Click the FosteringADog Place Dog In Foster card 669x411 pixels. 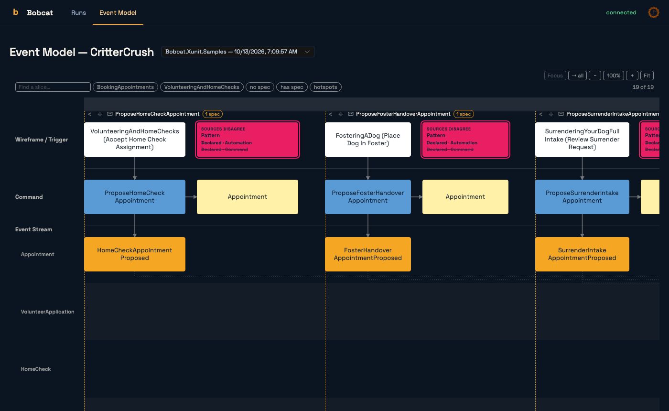[x=368, y=140]
